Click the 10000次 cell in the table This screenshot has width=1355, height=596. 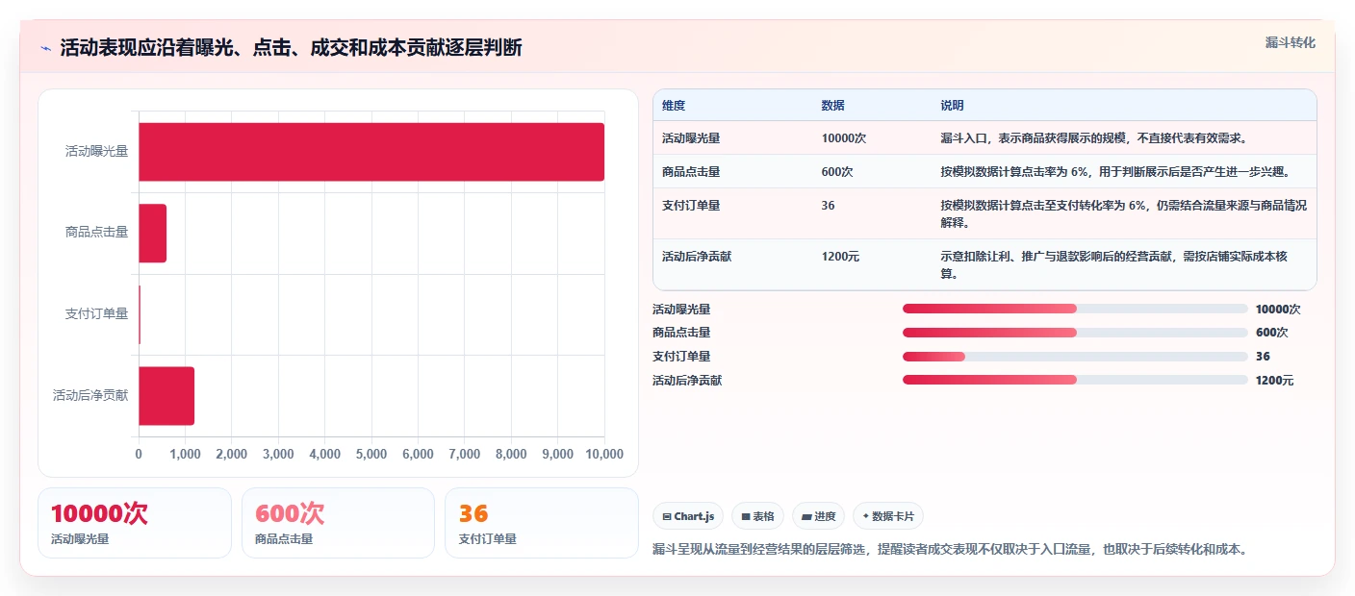(x=844, y=137)
